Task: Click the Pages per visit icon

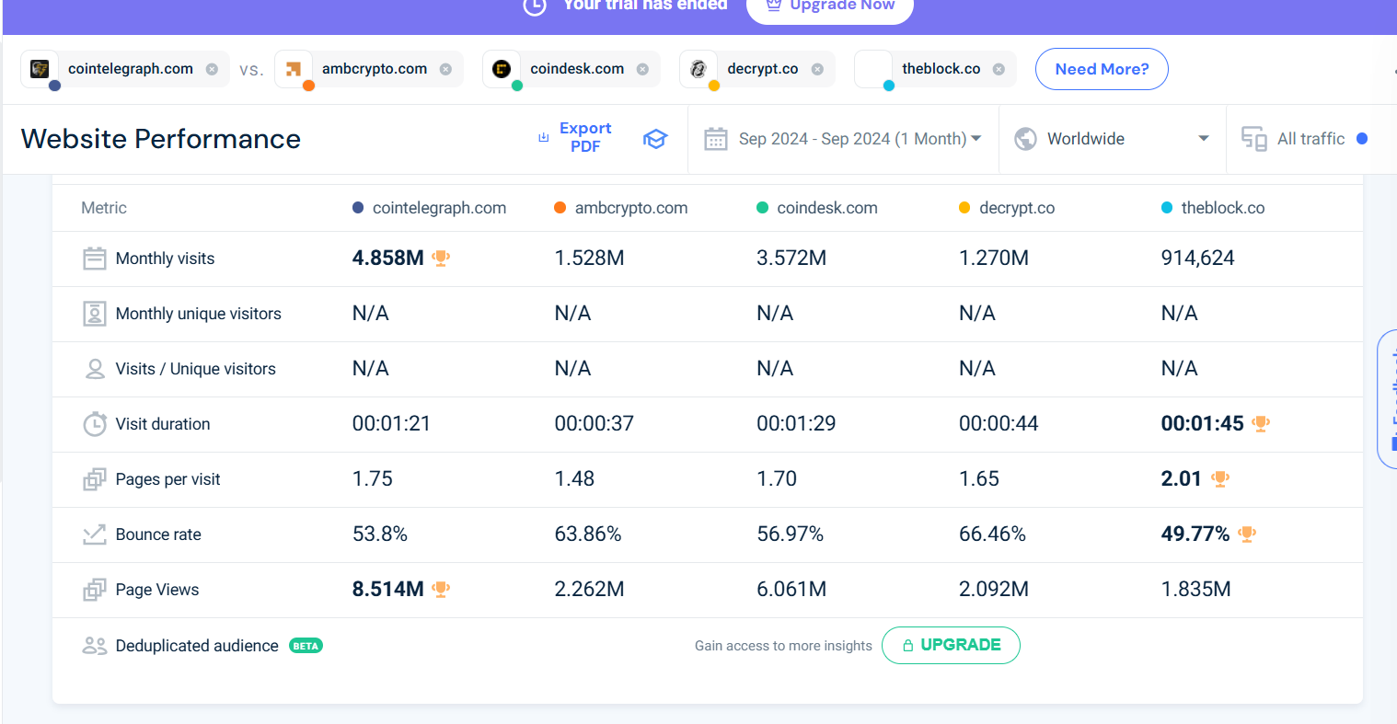Action: (95, 479)
